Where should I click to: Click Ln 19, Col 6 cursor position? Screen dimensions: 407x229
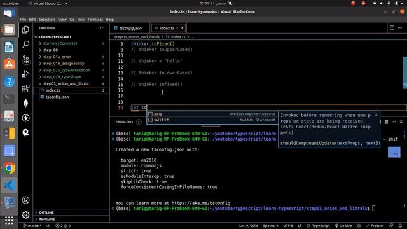tap(249, 226)
